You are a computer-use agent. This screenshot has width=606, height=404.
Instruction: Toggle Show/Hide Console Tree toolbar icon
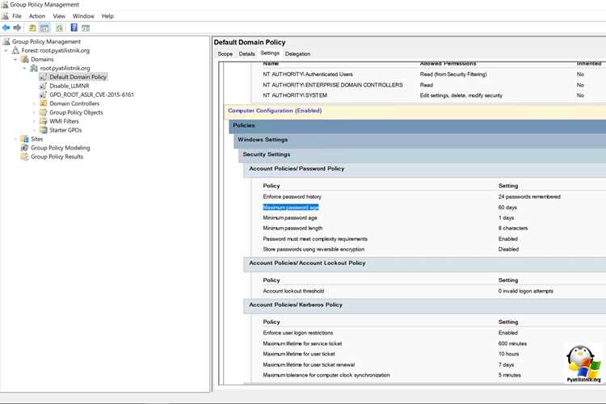(44, 27)
